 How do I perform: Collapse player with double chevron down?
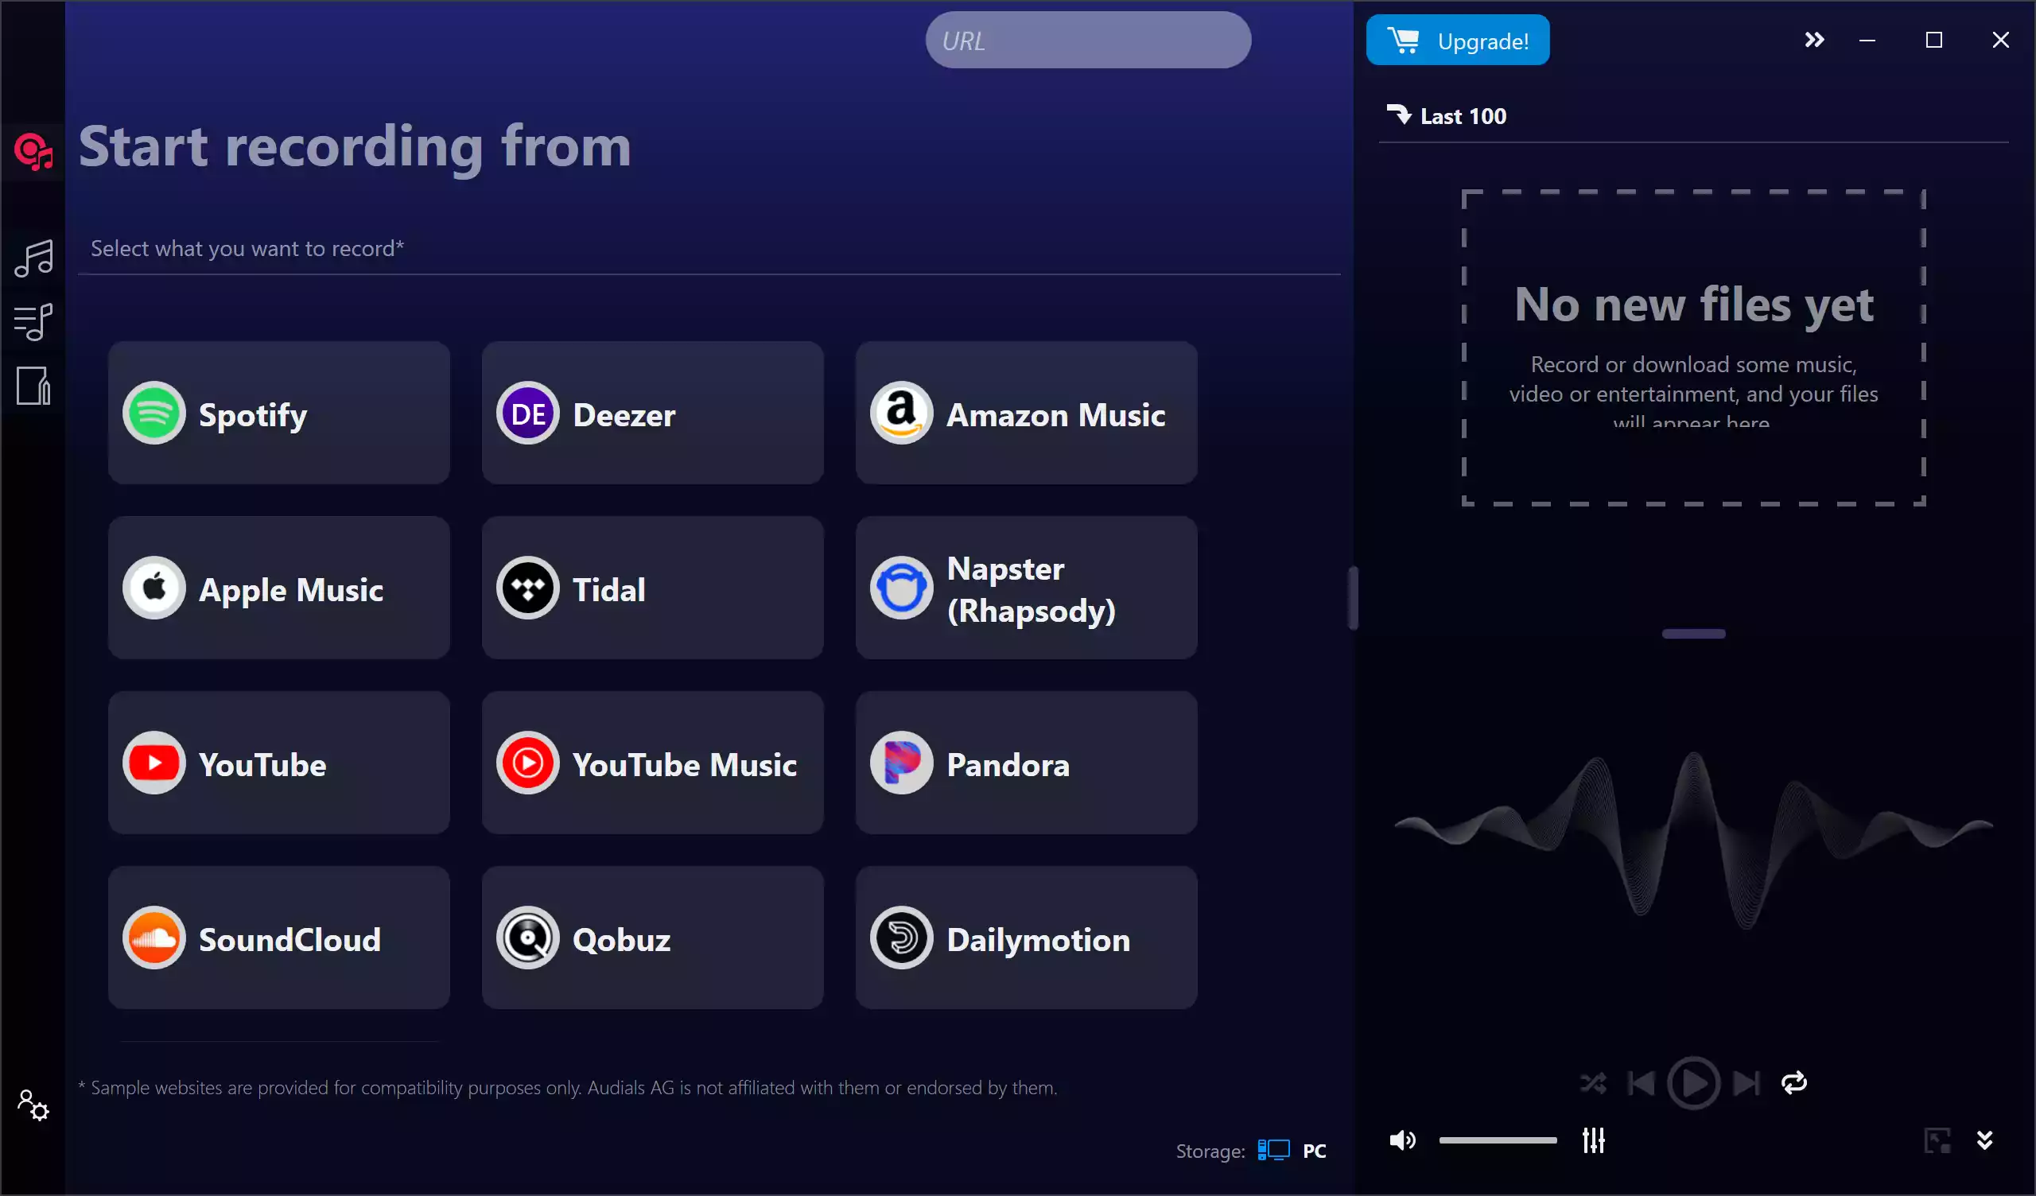coord(1984,1140)
